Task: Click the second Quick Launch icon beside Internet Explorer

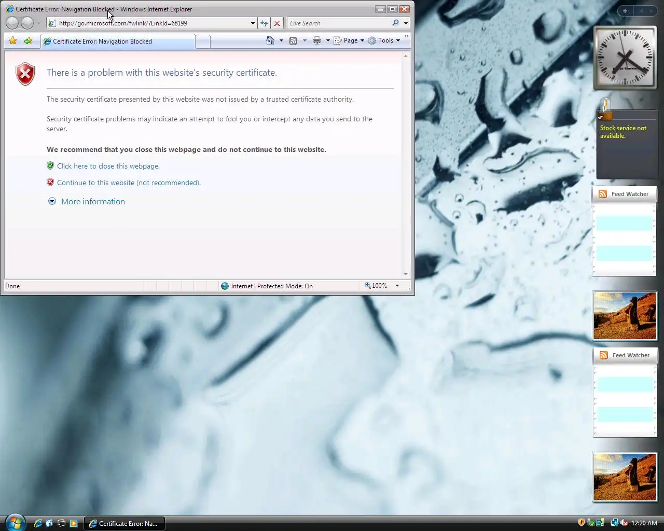Action: pyautogui.click(x=49, y=523)
